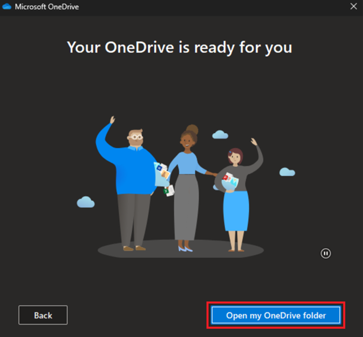The width and height of the screenshot is (363, 337).
Task: Go back using the Back button
Action: click(43, 315)
